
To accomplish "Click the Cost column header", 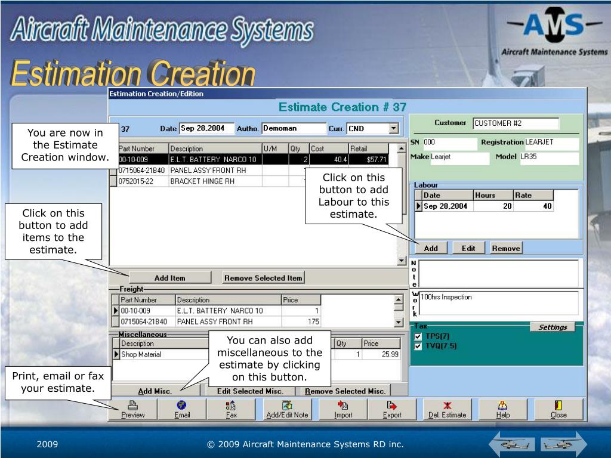I will tap(329, 148).
